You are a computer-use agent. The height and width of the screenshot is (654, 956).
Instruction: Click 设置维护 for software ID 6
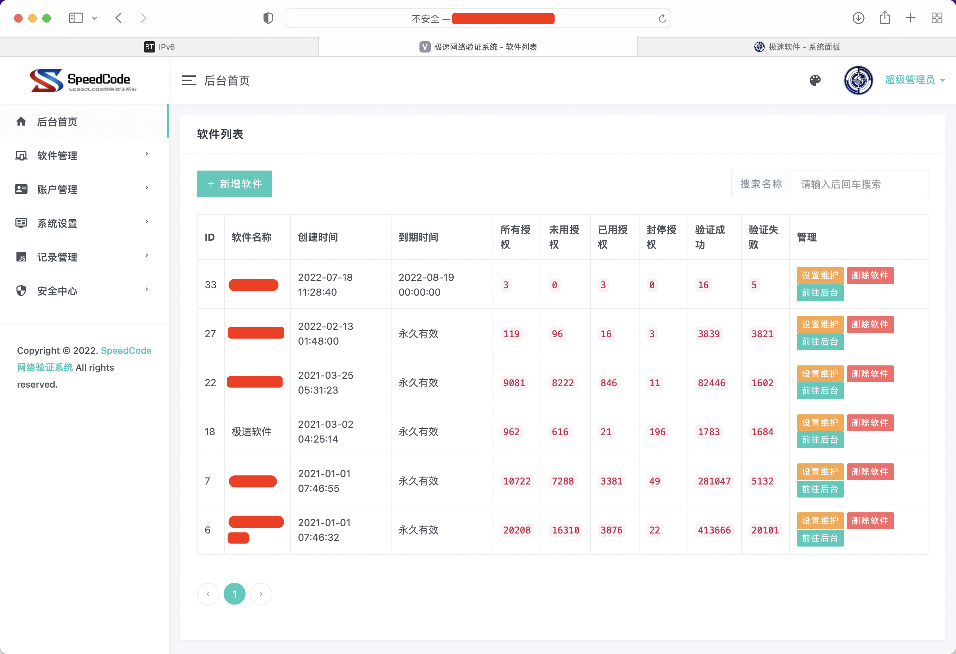820,521
